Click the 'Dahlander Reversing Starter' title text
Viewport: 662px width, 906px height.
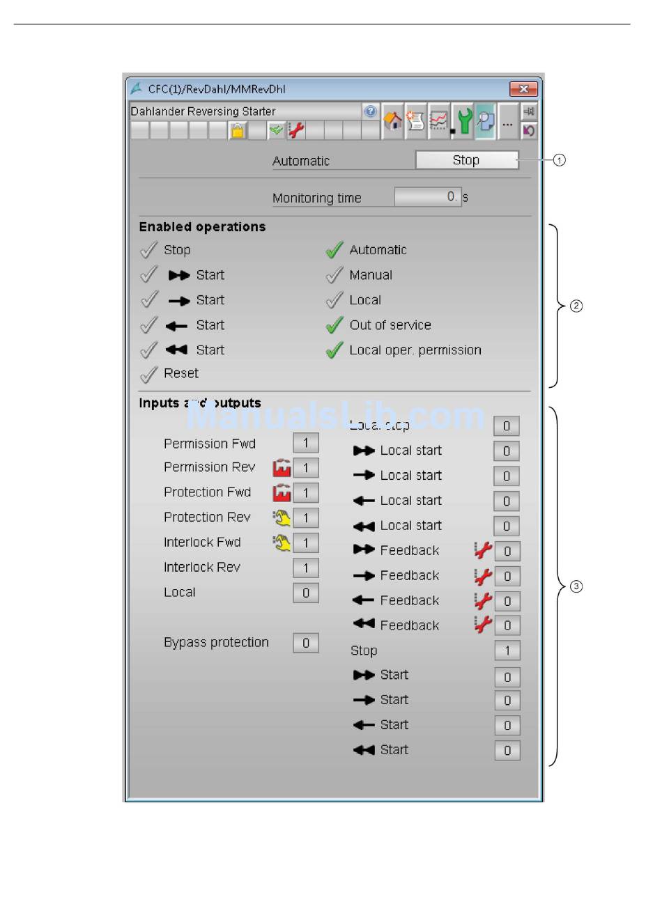click(203, 111)
